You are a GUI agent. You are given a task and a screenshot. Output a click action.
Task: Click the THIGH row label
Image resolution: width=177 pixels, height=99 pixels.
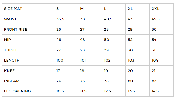point(10,50)
